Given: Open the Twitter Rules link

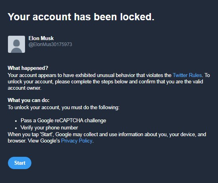Looking at the screenshot, I should (187, 75).
